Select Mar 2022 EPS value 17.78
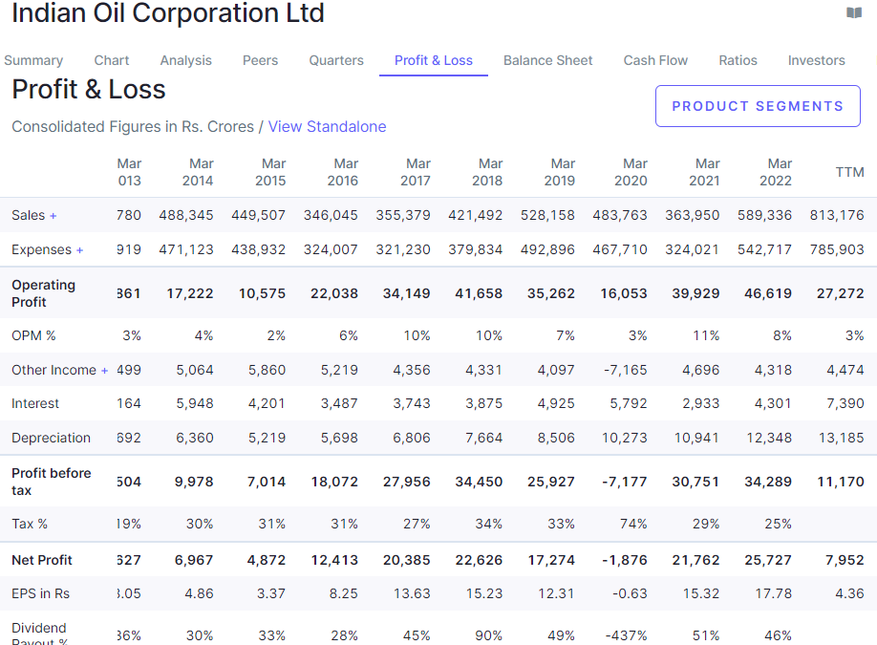Image resolution: width=877 pixels, height=645 pixels. coord(774,593)
